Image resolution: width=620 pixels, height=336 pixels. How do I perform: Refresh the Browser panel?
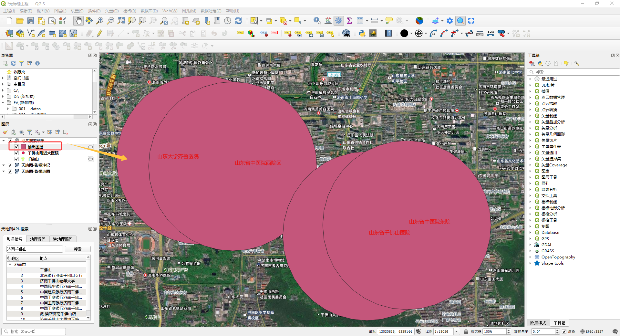(x=13, y=63)
